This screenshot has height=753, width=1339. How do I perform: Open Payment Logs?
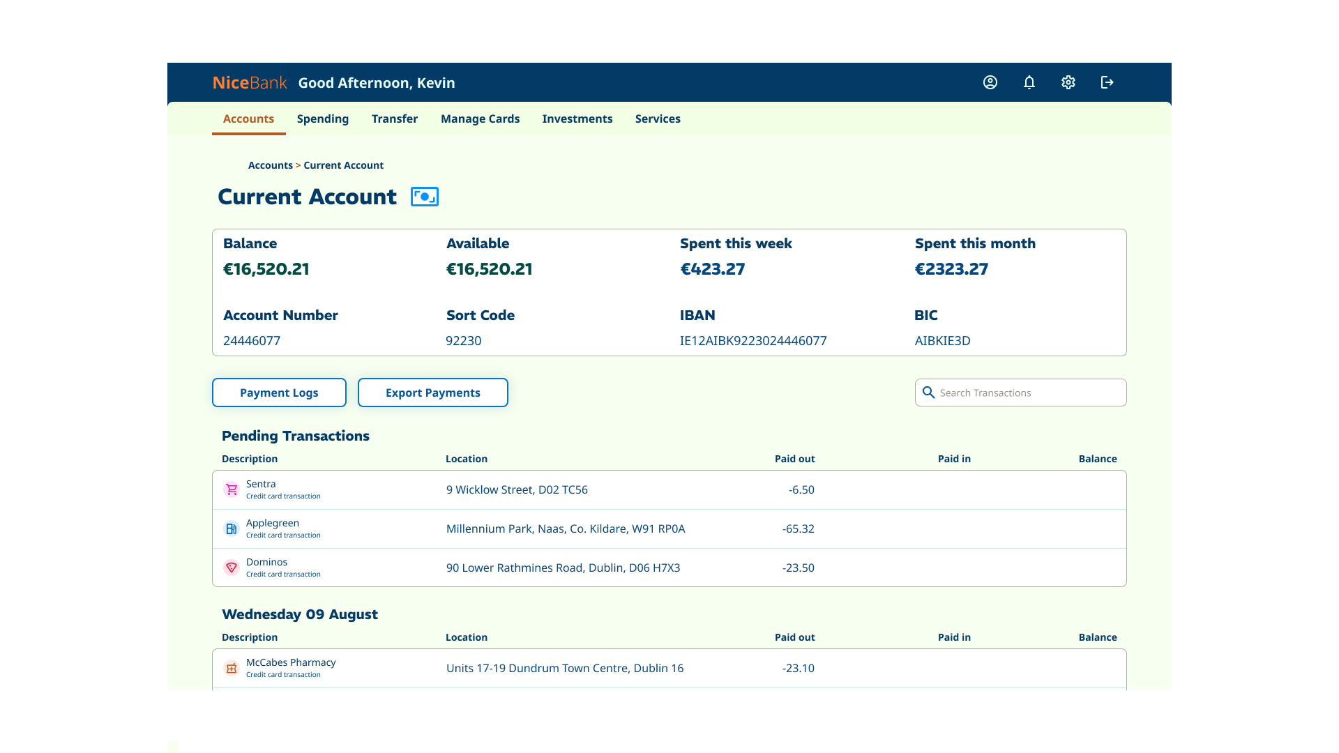[278, 393]
